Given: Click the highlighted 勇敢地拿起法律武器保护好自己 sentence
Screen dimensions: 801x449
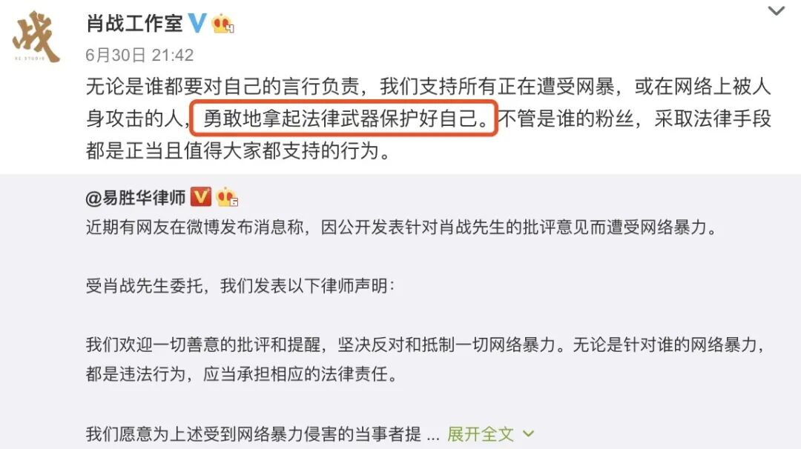Looking at the screenshot, I should (x=343, y=119).
